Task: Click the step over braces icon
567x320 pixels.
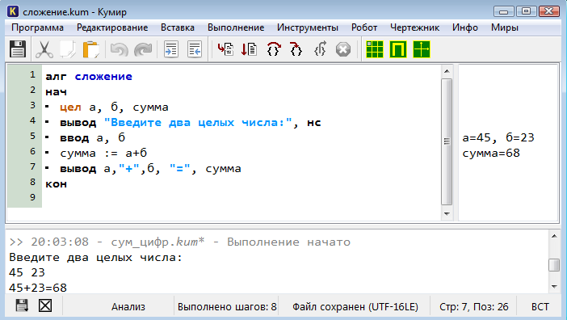Action: 273,49
